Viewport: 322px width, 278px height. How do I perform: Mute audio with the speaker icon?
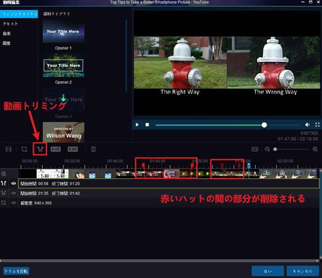[307, 125]
